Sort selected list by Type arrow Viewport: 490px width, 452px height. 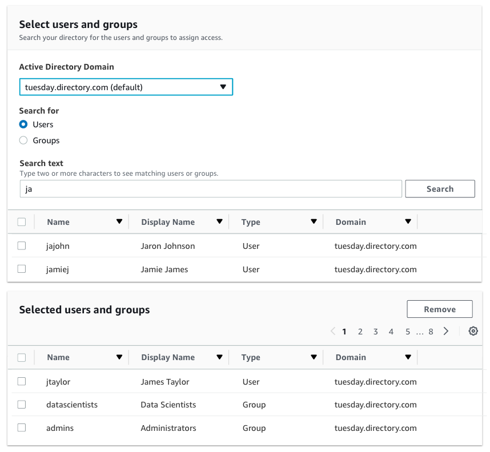pos(314,357)
